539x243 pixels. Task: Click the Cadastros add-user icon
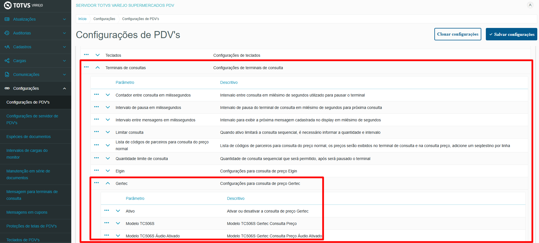7,47
